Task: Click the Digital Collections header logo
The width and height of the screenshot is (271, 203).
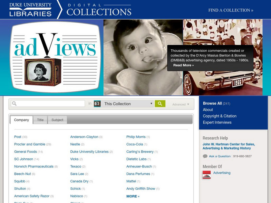Action: 99,10
